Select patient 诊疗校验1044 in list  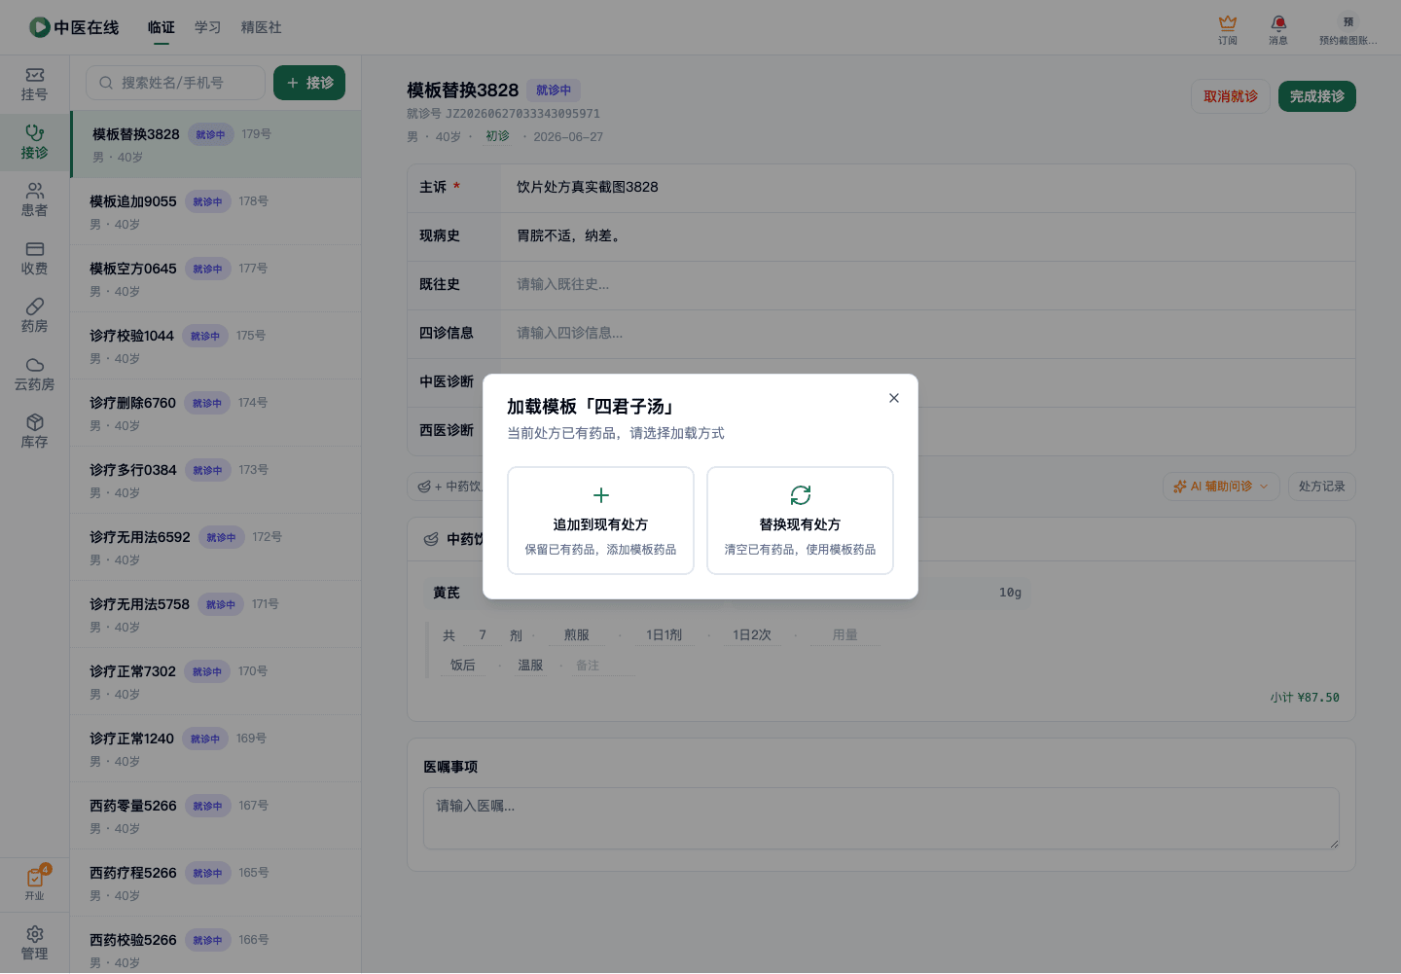(216, 345)
